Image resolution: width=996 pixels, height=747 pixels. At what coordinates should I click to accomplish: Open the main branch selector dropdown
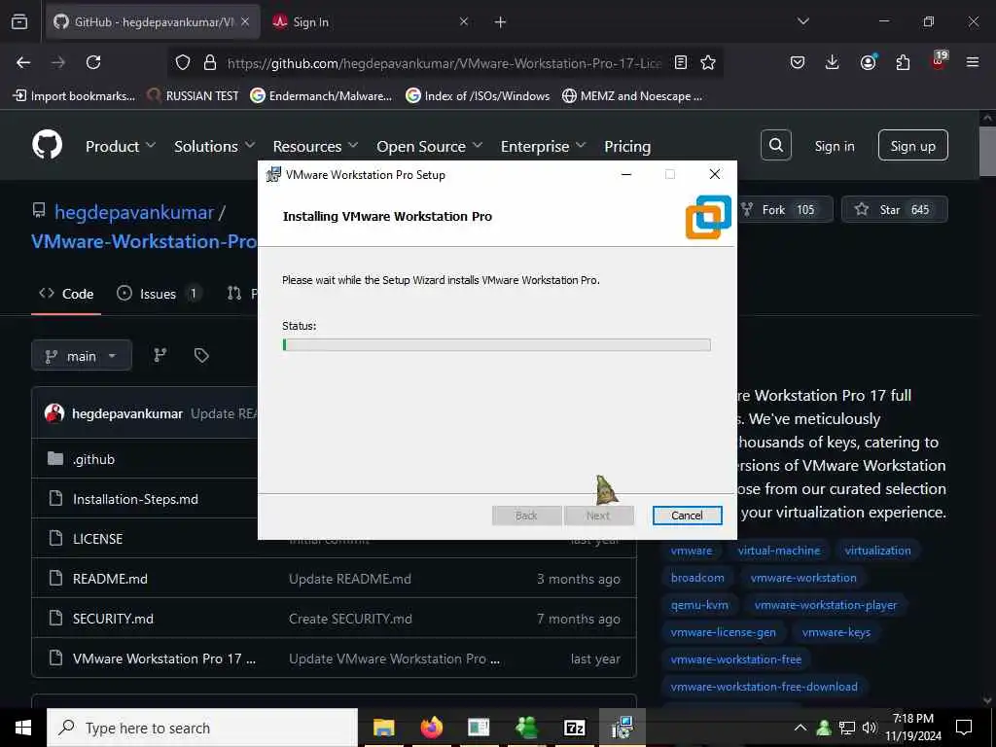[x=82, y=356]
